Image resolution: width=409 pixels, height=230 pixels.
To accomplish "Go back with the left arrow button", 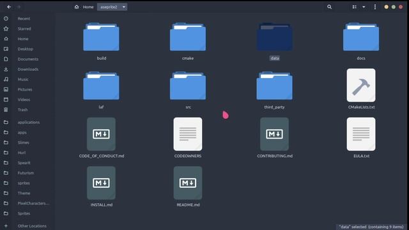I will pos(9,7).
